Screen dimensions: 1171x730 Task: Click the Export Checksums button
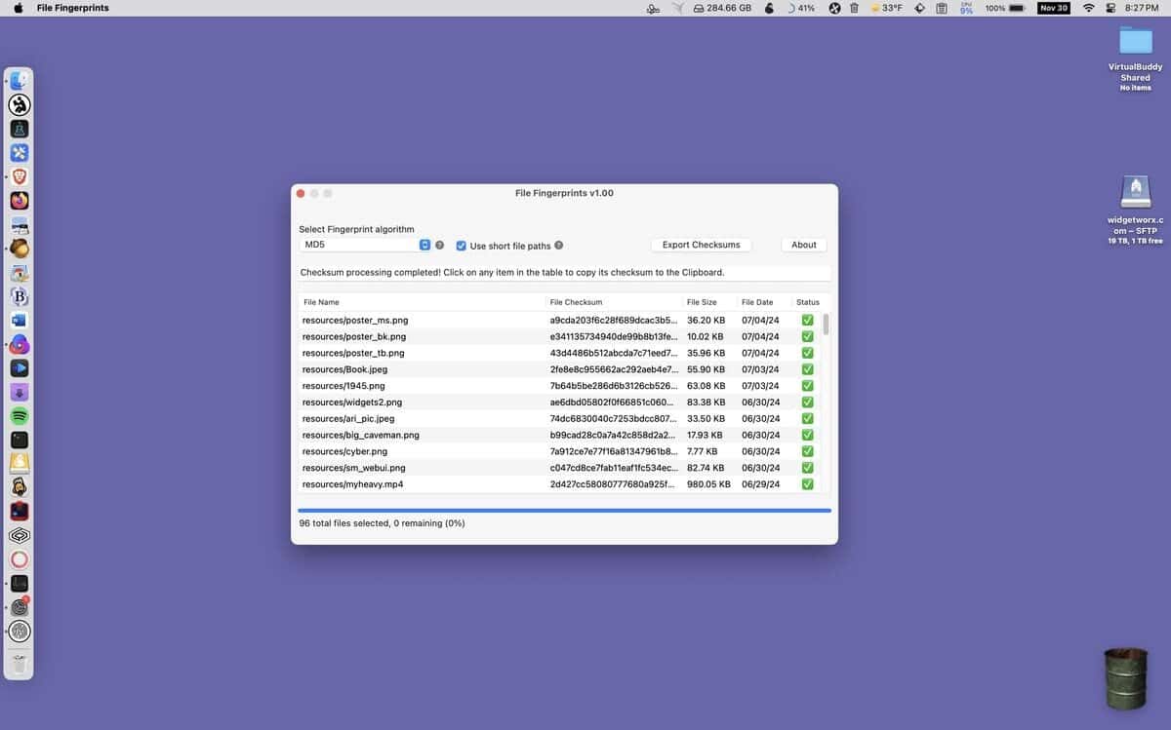point(702,245)
